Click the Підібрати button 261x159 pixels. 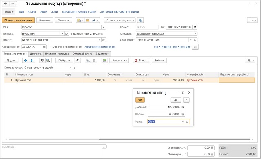(x=64, y=61)
